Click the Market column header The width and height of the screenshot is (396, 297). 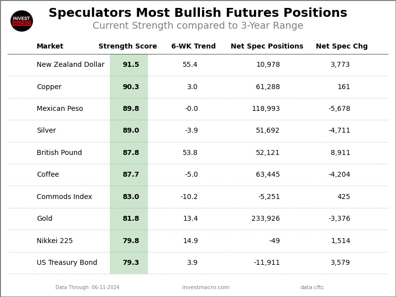pos(50,47)
